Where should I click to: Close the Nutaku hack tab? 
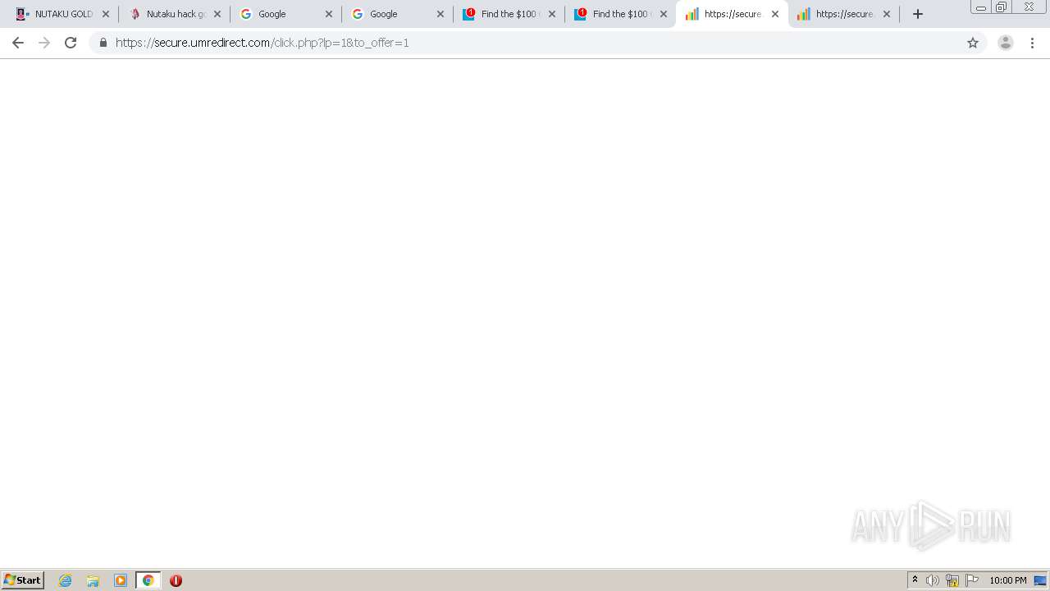point(217,14)
